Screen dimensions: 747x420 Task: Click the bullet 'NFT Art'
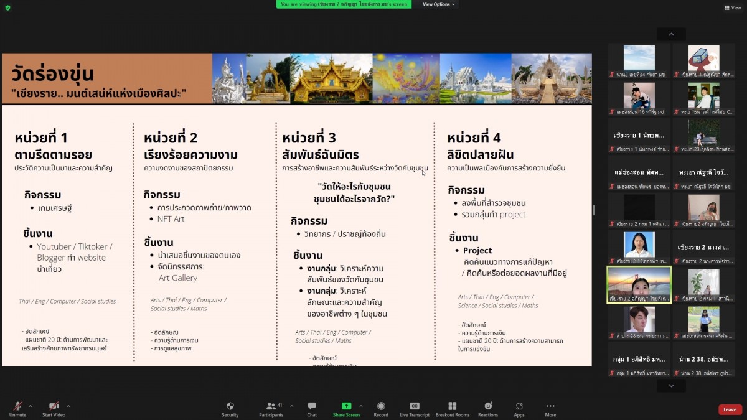171,219
